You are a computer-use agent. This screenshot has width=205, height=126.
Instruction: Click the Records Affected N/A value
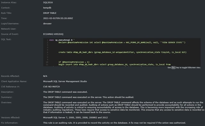(45, 76)
